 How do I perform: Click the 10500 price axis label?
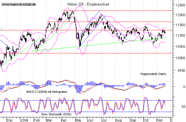[x=180, y=46]
